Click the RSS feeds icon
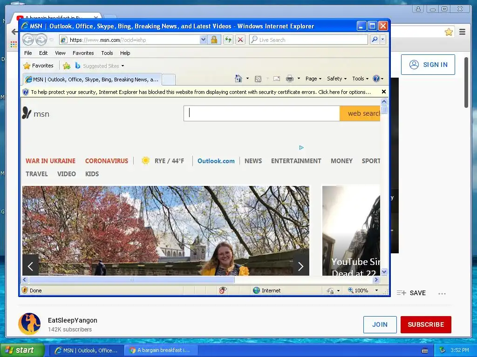The width and height of the screenshot is (477, 357). 258,79
